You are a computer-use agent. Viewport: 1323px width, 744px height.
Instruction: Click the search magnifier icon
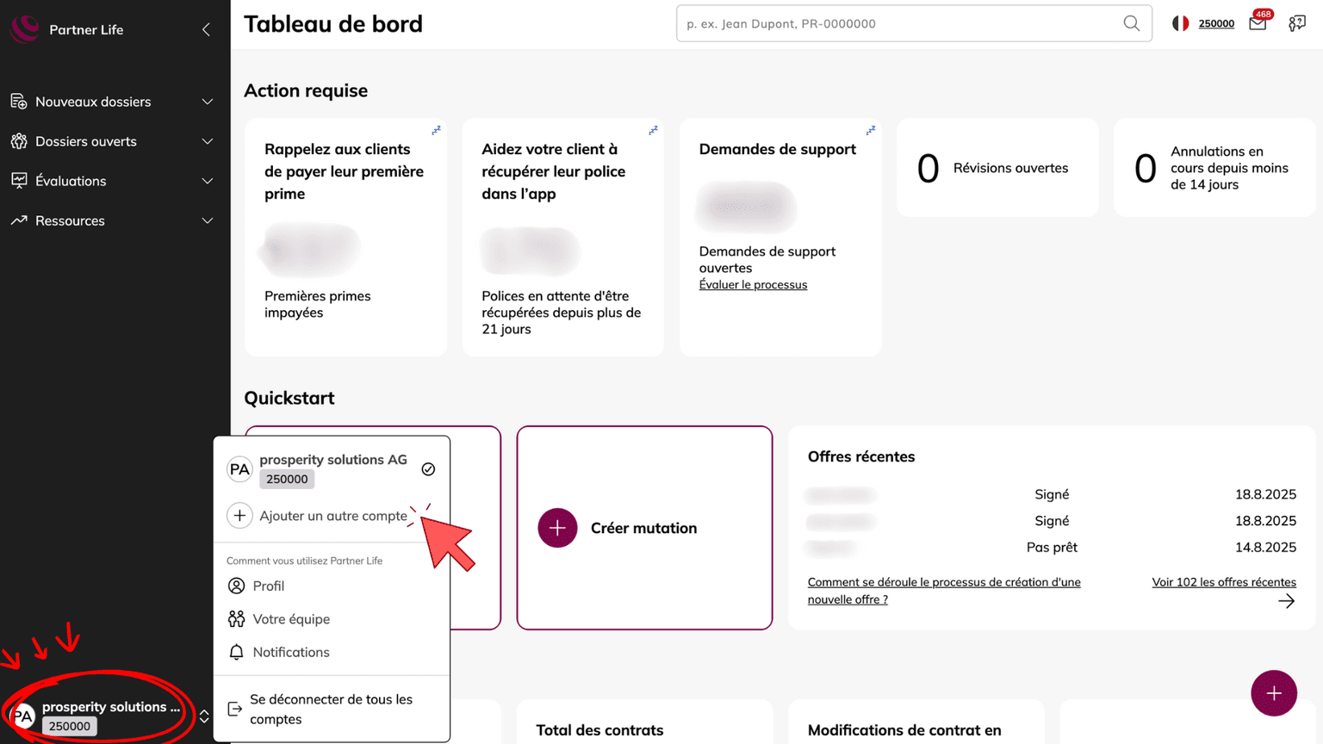coord(1131,23)
